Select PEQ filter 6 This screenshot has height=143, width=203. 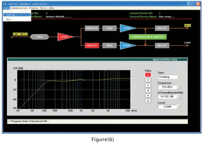[148, 101]
